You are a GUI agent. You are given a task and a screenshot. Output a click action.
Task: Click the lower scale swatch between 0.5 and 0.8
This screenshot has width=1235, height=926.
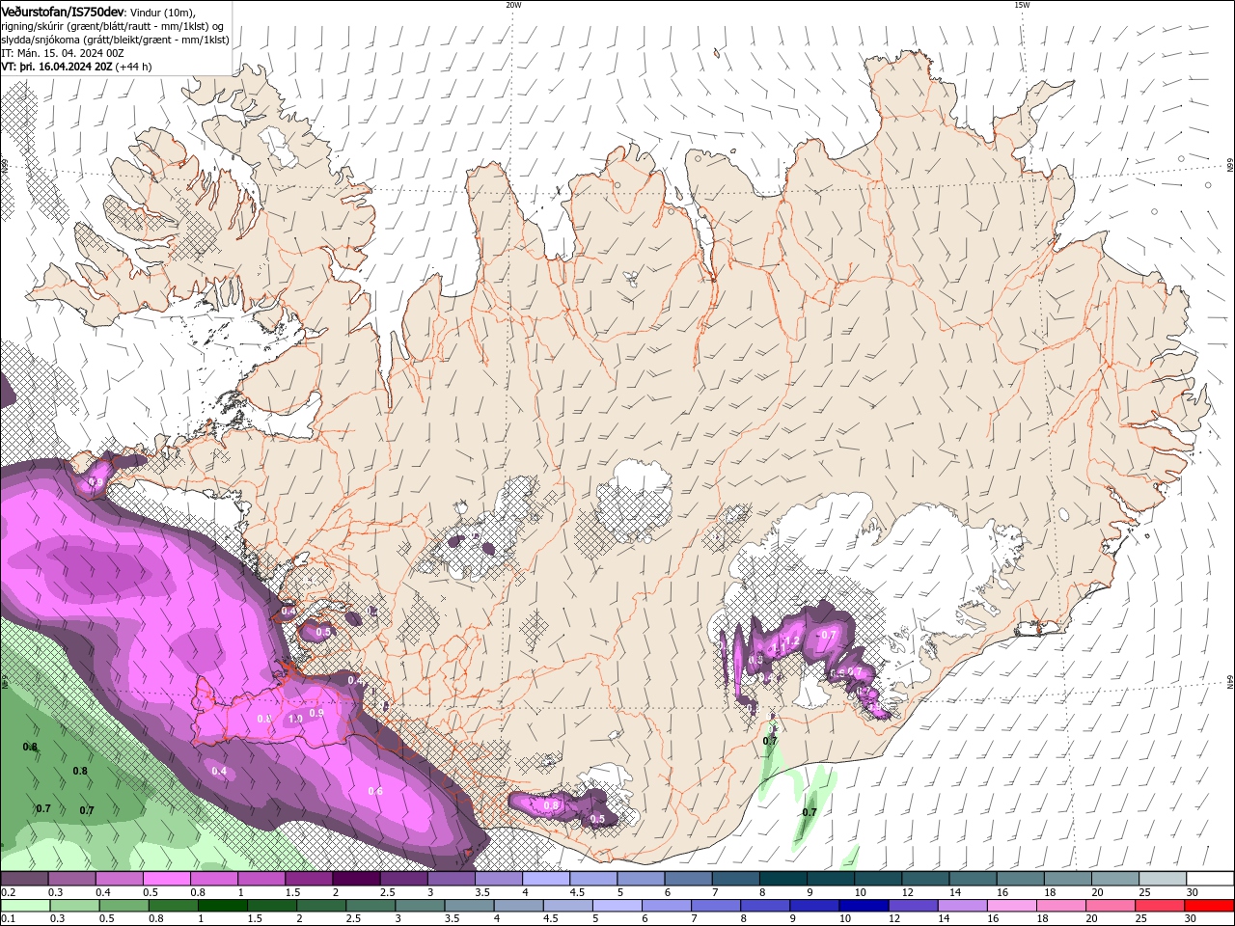(x=123, y=906)
